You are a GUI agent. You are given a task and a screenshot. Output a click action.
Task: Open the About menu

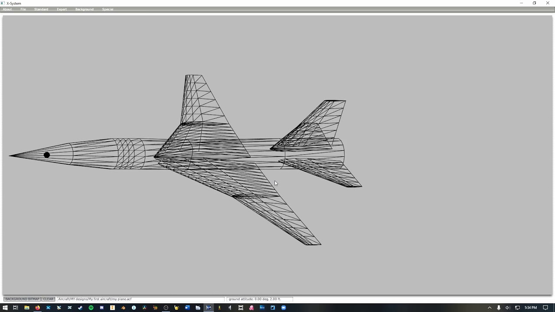[x=7, y=9]
